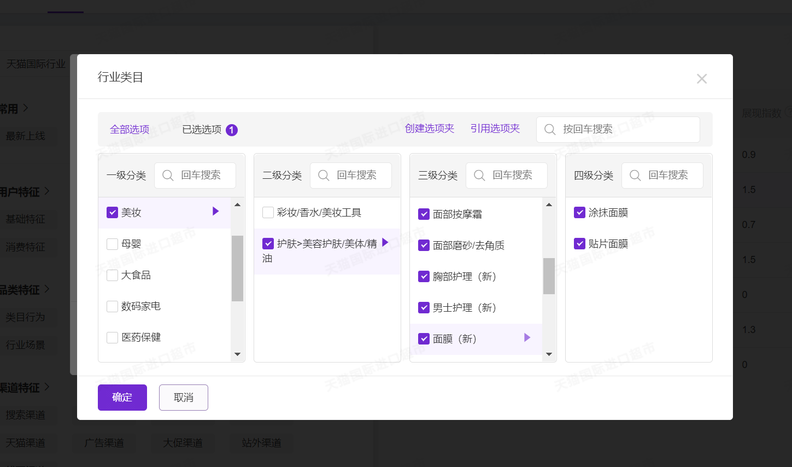This screenshot has height=467, width=792.
Task: Uncheck the 面部按摩霜 checkbox
Action: point(424,214)
